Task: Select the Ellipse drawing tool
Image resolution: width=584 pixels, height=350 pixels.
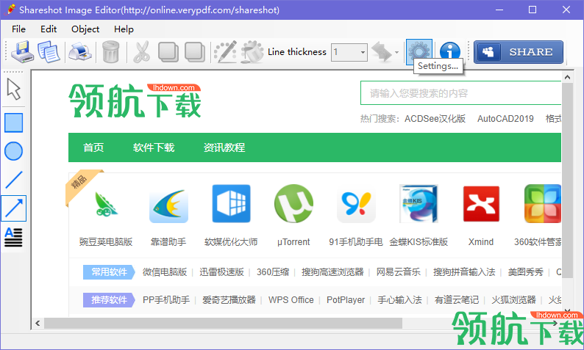Action: (14, 151)
